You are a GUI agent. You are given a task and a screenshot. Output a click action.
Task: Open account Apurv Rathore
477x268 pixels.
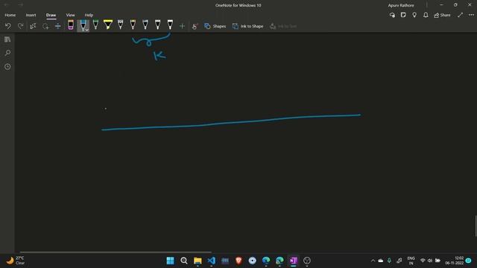[x=401, y=5]
